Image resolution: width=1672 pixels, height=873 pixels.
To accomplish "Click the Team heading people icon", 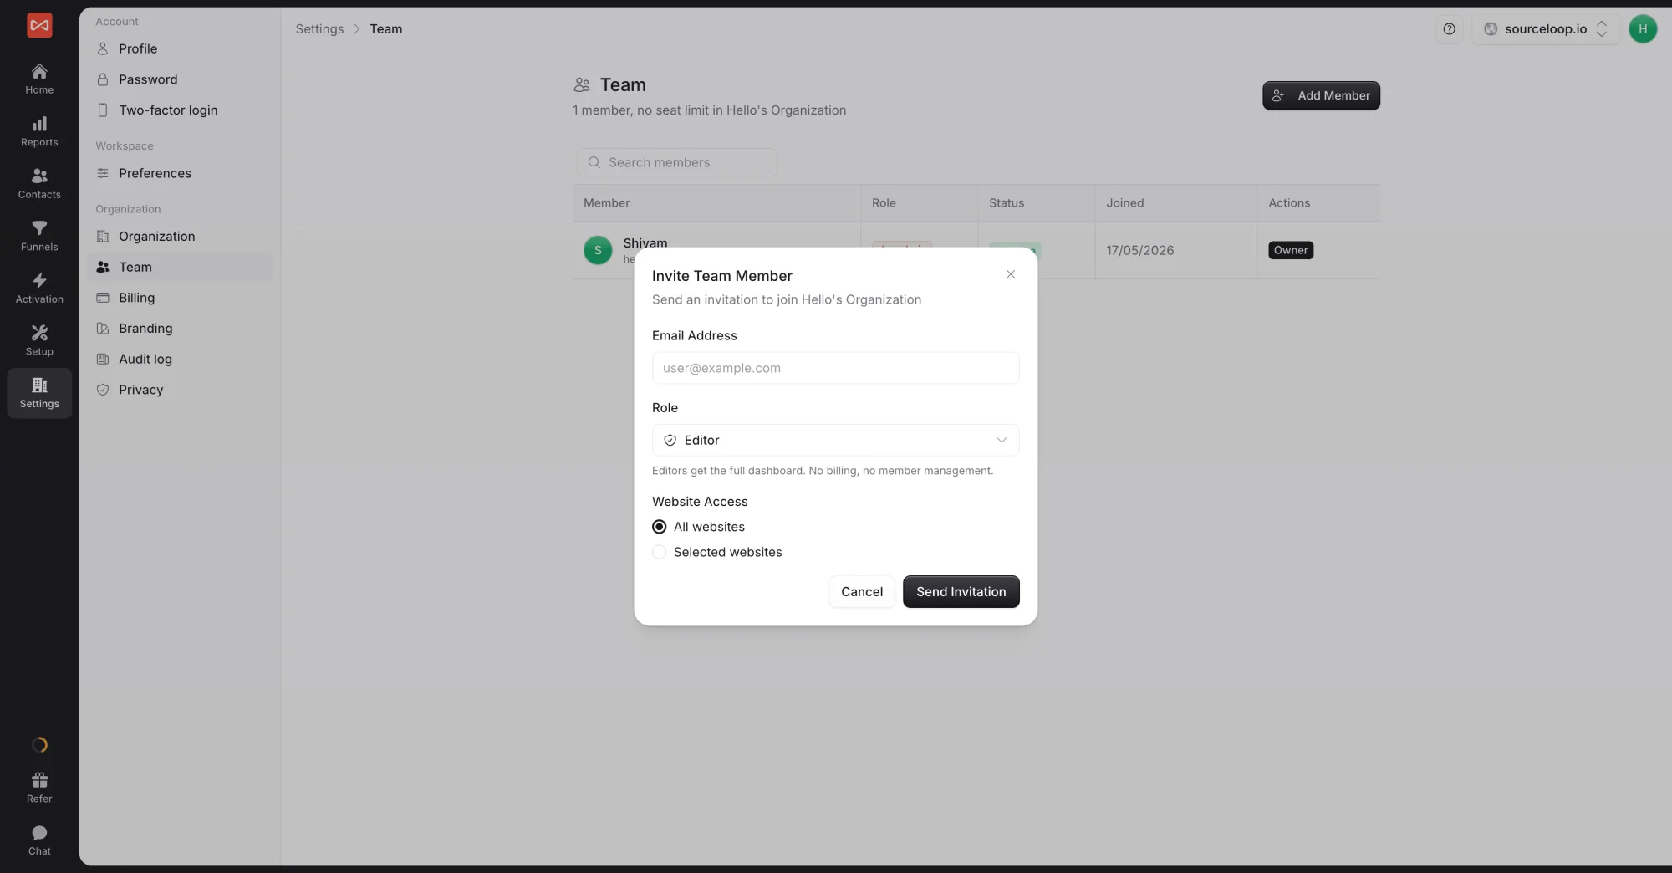I will tap(582, 84).
